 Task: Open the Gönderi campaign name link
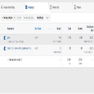pos(20,48)
